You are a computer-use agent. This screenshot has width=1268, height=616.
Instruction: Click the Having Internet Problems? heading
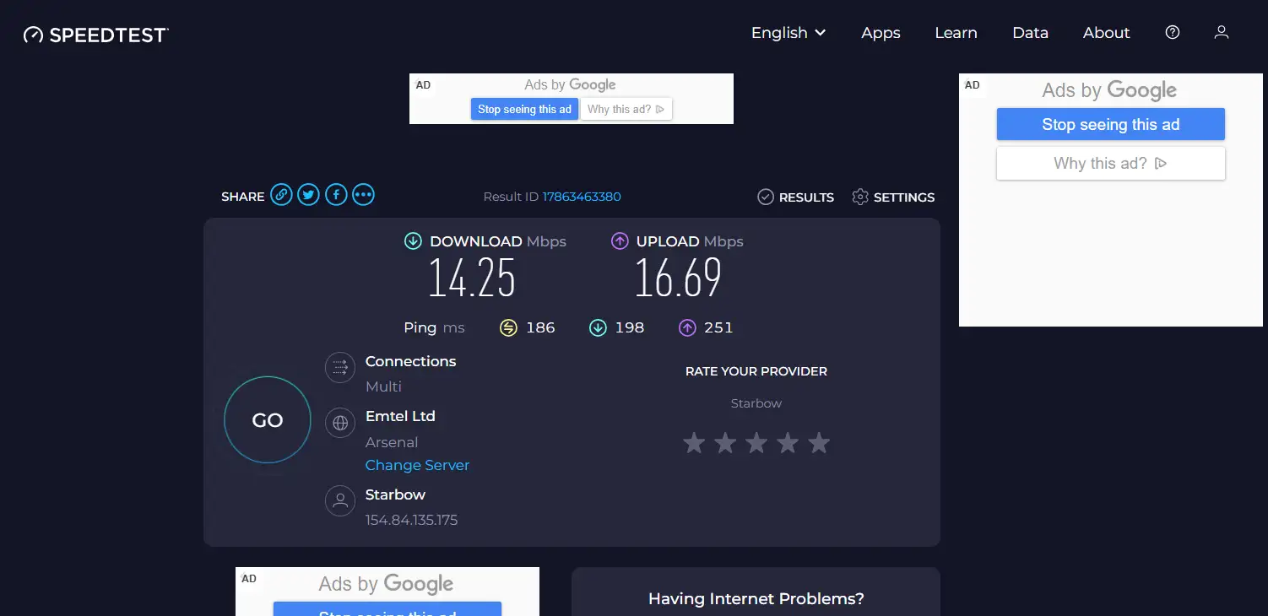point(756,599)
